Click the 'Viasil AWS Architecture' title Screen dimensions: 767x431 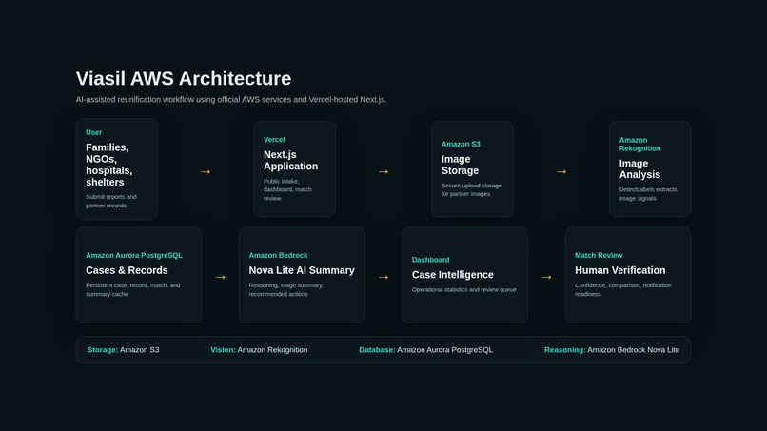[x=184, y=79]
